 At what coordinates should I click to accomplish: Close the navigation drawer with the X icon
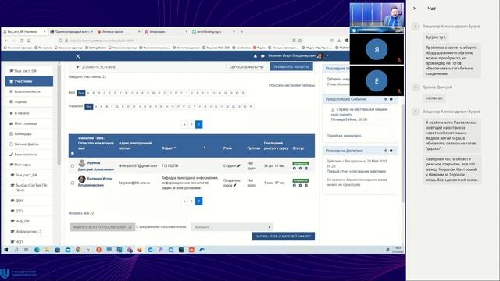(x=78, y=56)
